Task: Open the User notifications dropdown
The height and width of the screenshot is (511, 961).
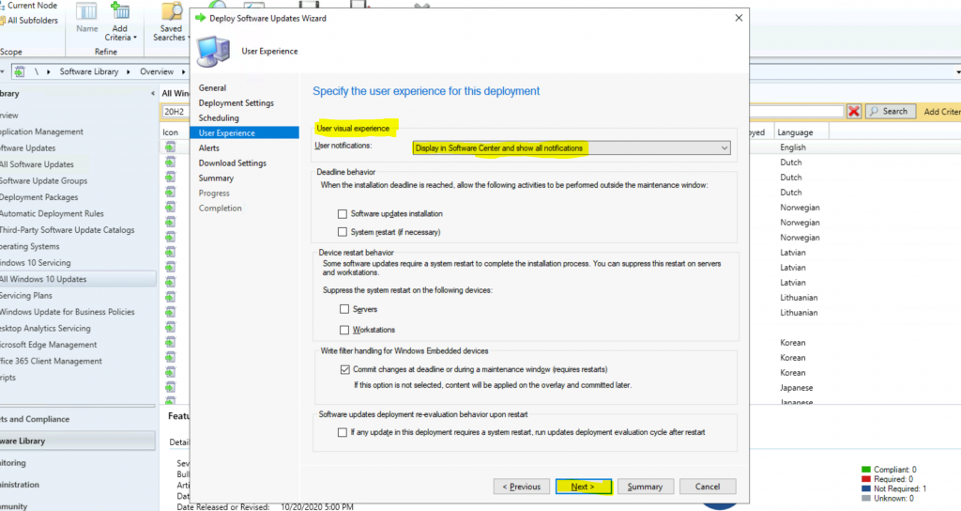Action: click(x=572, y=147)
